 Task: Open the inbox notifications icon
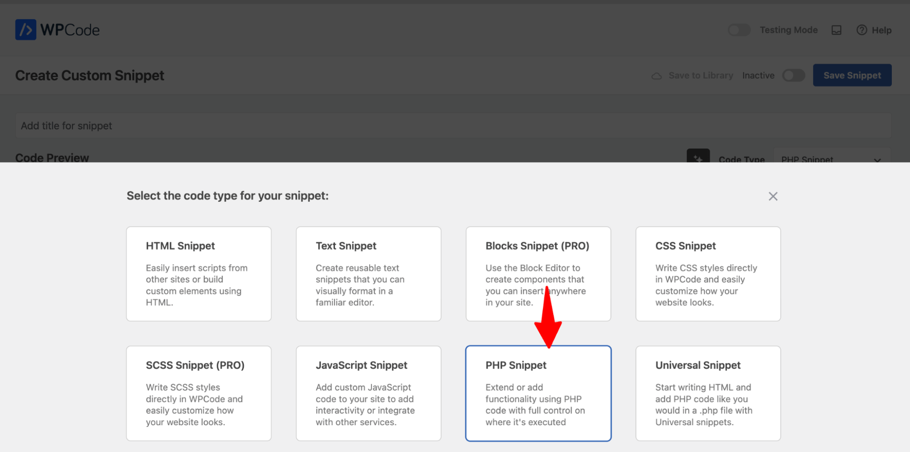pos(836,30)
